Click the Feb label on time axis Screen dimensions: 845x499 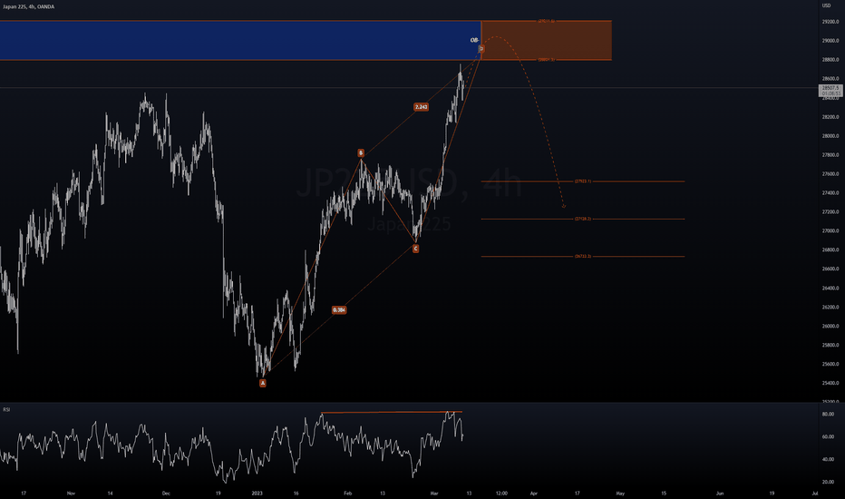(347, 493)
